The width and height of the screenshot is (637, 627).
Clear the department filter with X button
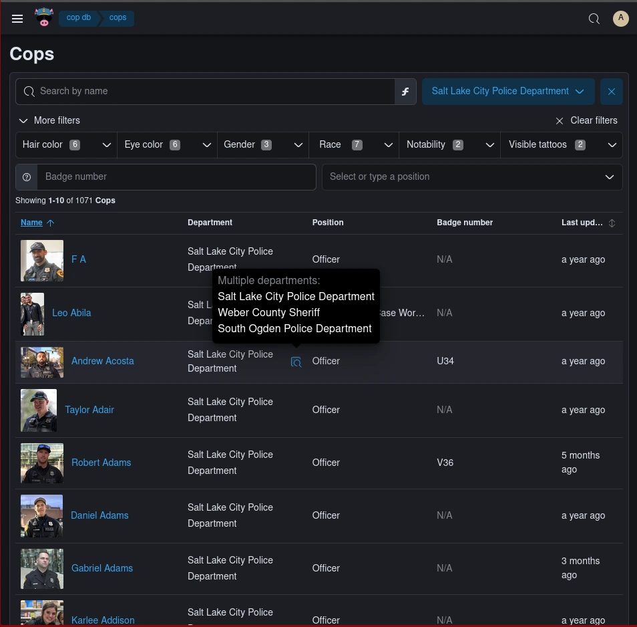(612, 92)
